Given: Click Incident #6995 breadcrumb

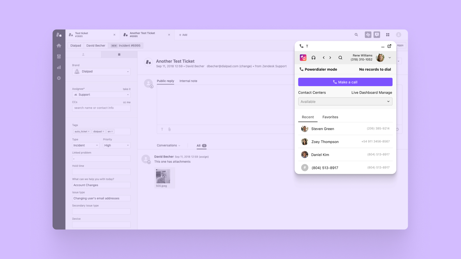Looking at the screenshot, I should tap(126, 46).
